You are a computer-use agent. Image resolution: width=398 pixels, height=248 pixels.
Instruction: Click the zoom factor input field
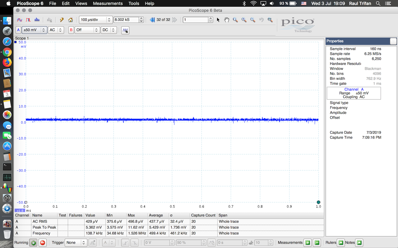click(196, 20)
